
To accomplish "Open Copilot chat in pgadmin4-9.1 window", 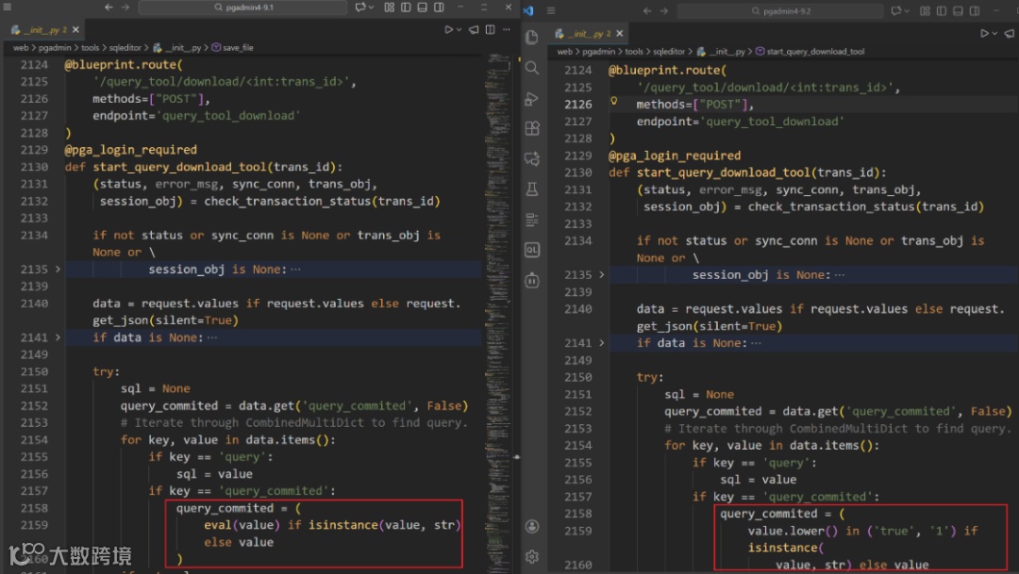I will [360, 8].
